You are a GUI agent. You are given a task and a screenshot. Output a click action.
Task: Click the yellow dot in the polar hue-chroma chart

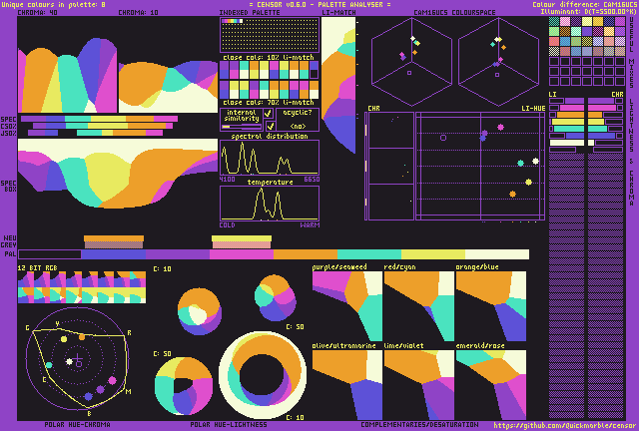(x=64, y=339)
